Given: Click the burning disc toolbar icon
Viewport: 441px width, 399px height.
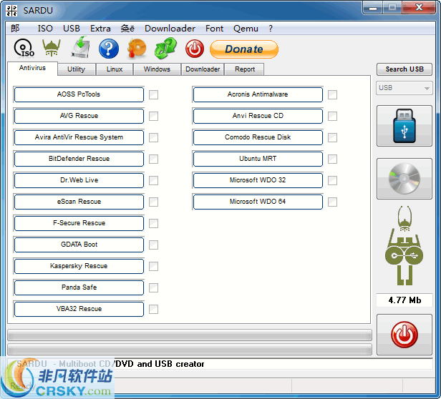Looking at the screenshot, I should pos(137,49).
